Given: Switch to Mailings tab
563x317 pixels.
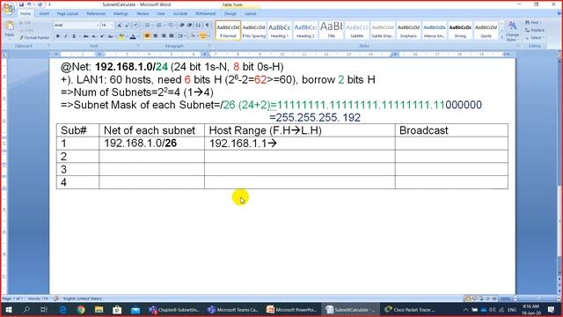Looking at the screenshot, I should (x=121, y=14).
